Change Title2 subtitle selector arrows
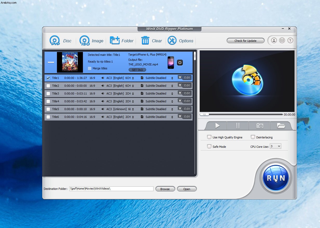This screenshot has width=320, height=228. coord(172,86)
